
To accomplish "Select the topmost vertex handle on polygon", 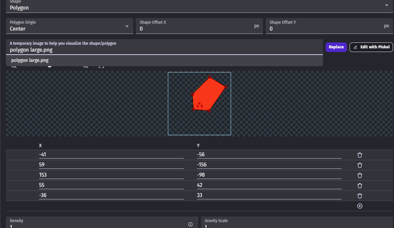I will click(209, 77).
